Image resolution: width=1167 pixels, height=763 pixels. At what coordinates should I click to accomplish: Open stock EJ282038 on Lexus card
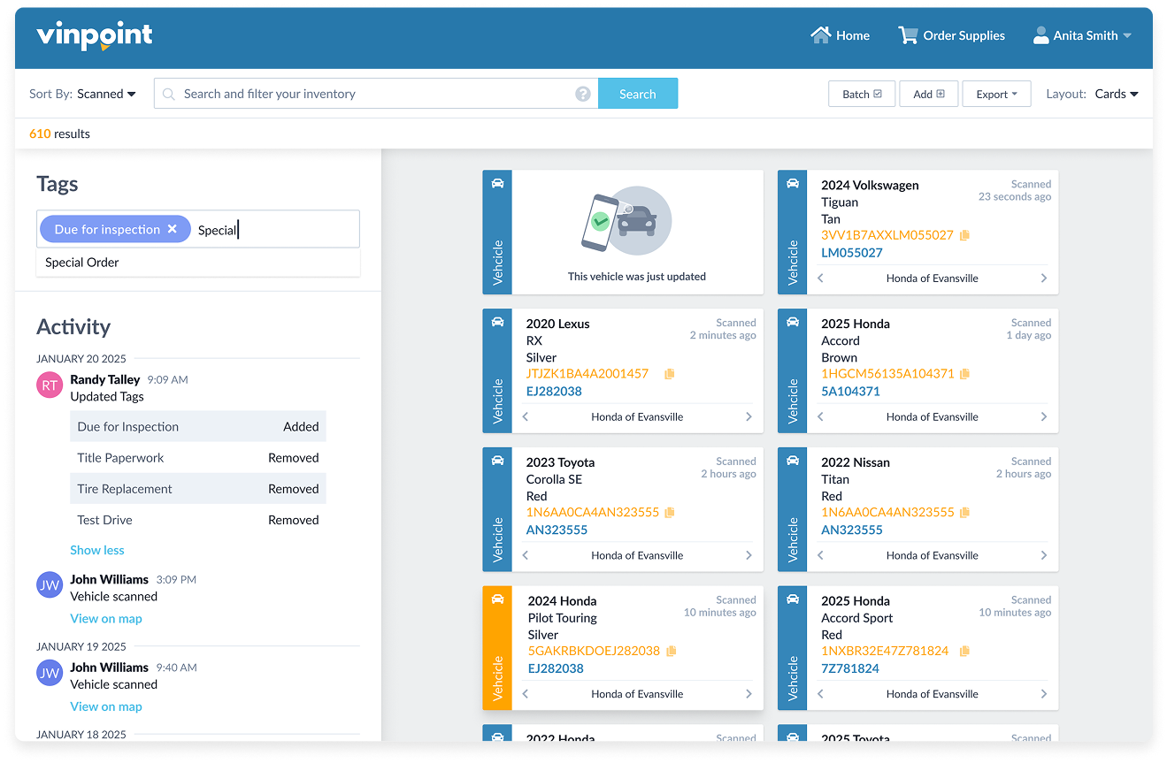point(554,392)
